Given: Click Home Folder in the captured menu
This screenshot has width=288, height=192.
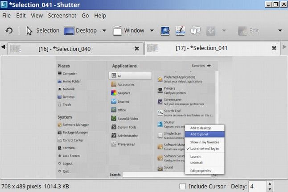Looking at the screenshot, I should pyautogui.click(x=69, y=81).
